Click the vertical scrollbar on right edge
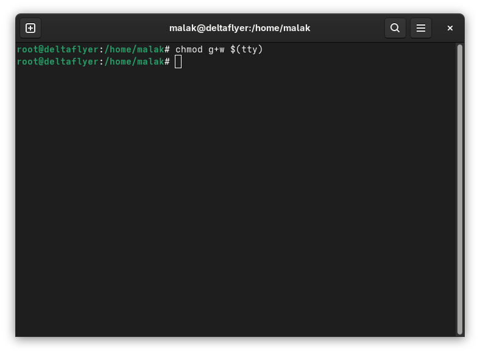The image size is (480, 354). click(459, 183)
